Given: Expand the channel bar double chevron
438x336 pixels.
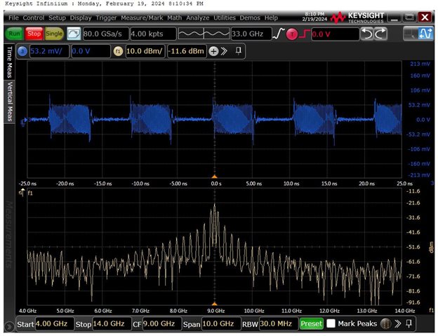Looking at the screenshot, I should 224,51.
